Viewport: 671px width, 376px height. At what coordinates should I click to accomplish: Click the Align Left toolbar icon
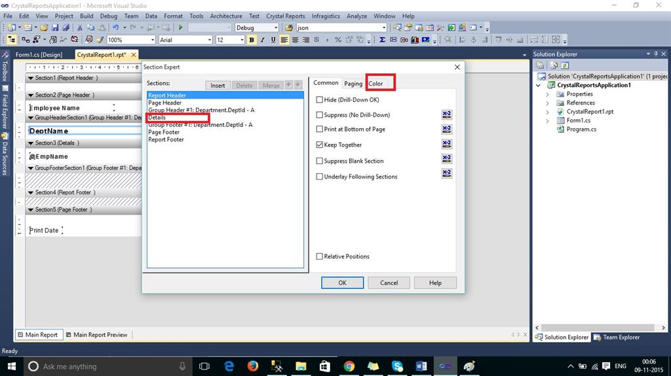pos(284,40)
